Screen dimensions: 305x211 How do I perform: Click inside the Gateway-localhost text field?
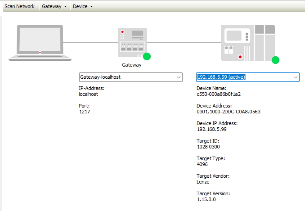126,77
